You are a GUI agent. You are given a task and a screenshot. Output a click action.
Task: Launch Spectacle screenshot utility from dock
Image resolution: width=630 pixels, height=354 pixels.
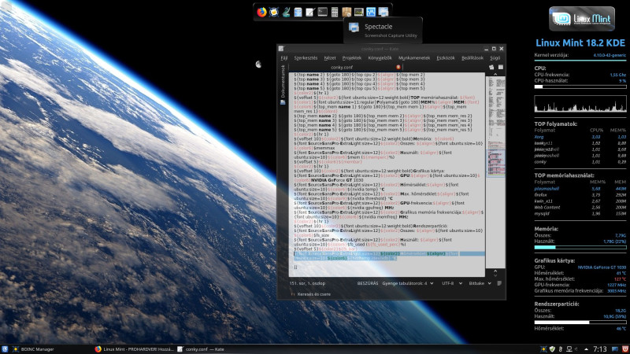[x=384, y=12]
